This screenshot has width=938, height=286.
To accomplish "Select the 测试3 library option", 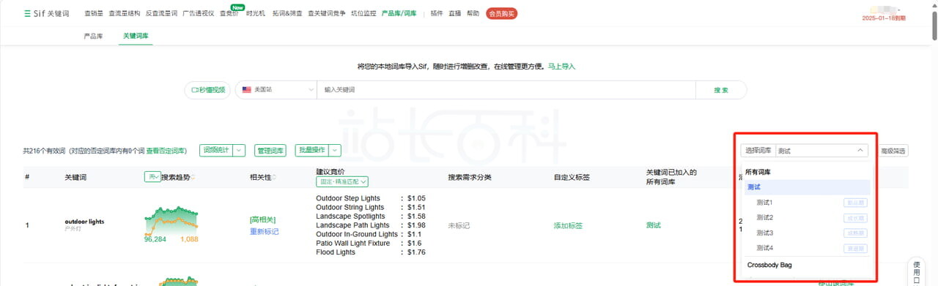I will 808,233.
